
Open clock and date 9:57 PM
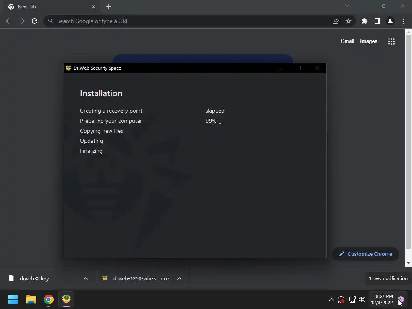382,299
